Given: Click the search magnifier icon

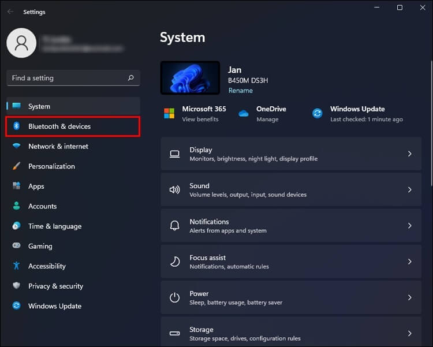Looking at the screenshot, I should tap(131, 78).
